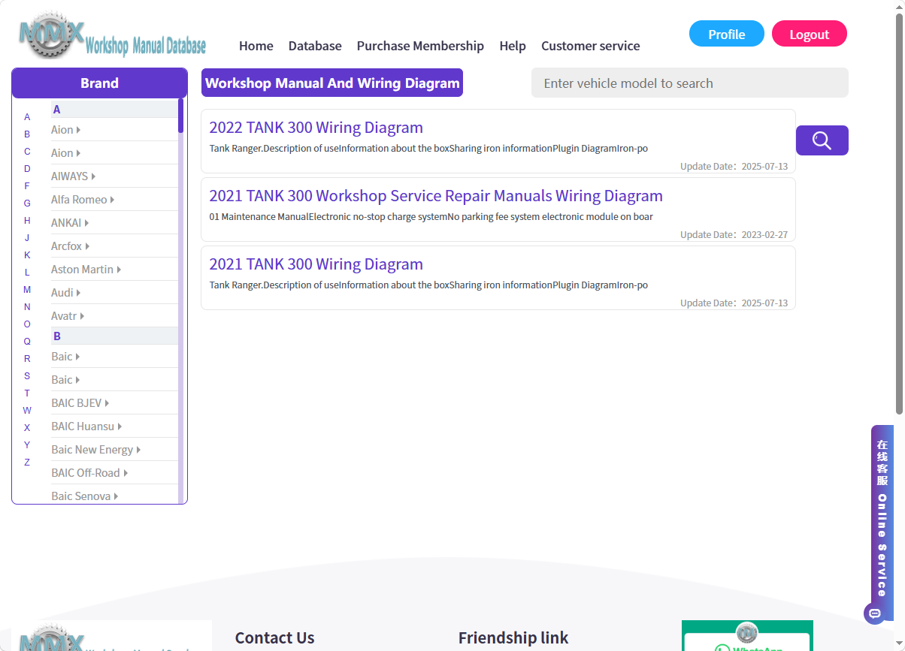Click the Contact Us footer heading

(274, 638)
